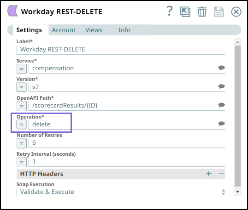248x210 pixels.
Task: Open the help question mark icon
Action: pyautogui.click(x=170, y=11)
